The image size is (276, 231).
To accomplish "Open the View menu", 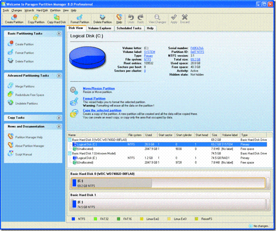I will pos(66,10).
